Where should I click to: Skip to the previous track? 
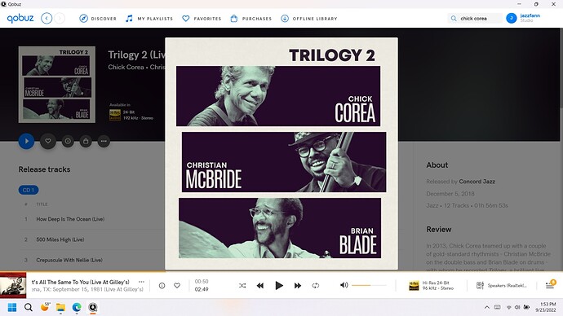260,286
